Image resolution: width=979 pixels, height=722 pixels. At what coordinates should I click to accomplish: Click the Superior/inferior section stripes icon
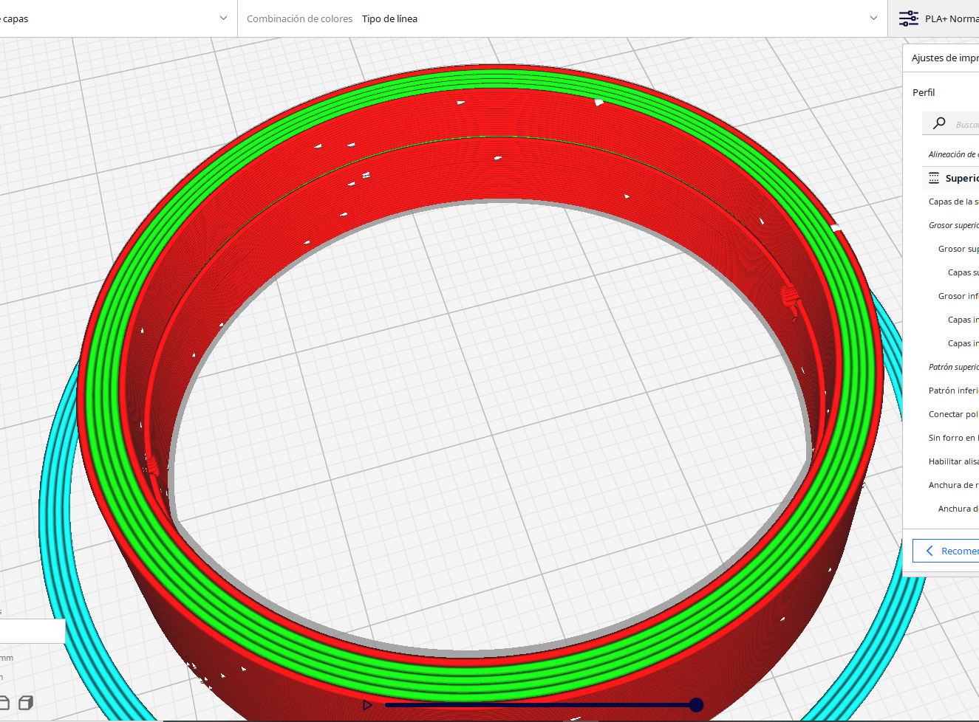click(934, 177)
